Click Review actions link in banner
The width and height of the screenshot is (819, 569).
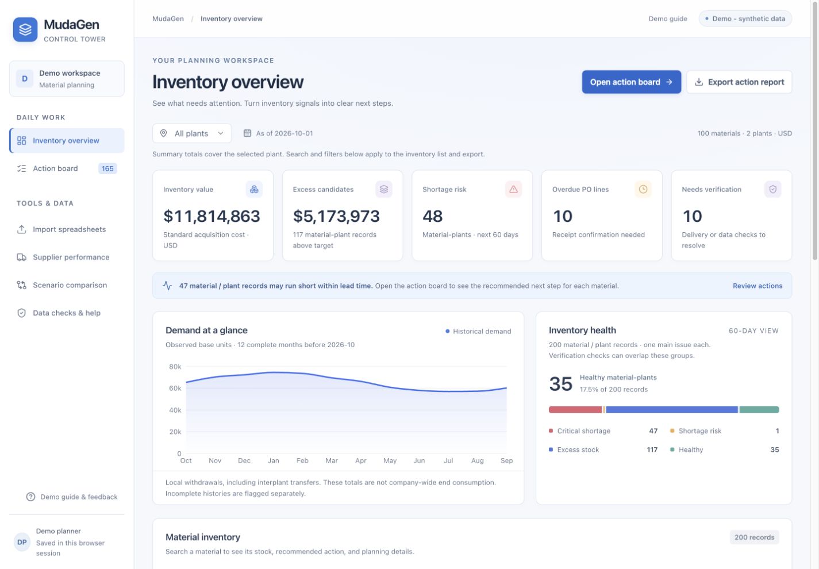pyautogui.click(x=758, y=286)
